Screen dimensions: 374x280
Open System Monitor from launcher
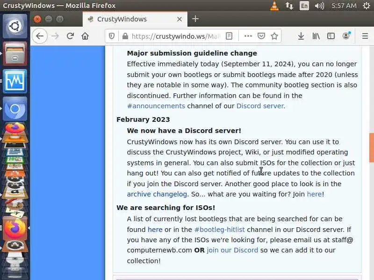point(15,81)
